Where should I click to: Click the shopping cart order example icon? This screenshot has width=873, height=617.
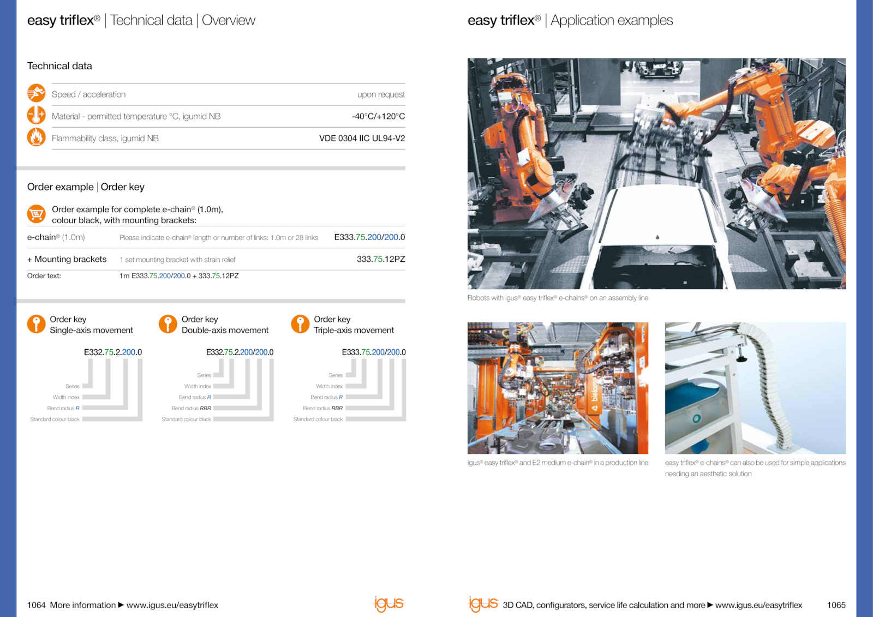(37, 214)
